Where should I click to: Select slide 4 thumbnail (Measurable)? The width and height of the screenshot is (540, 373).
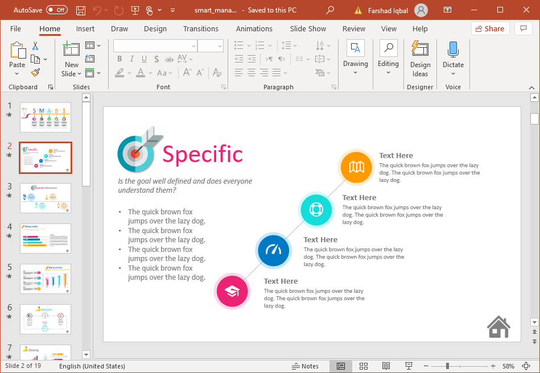pyautogui.click(x=46, y=238)
